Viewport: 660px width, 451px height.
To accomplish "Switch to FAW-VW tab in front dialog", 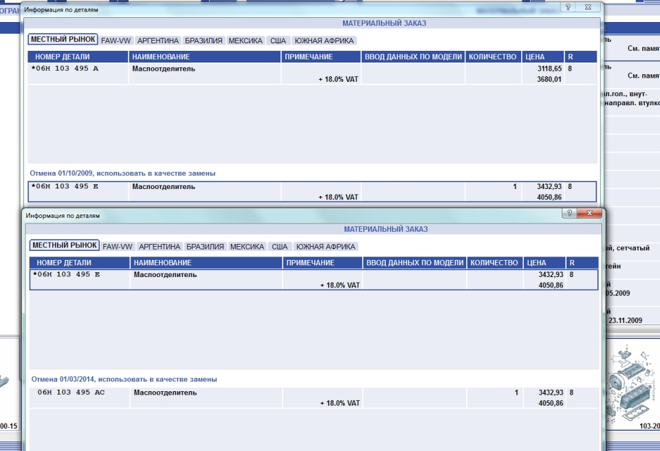I will 118,246.
